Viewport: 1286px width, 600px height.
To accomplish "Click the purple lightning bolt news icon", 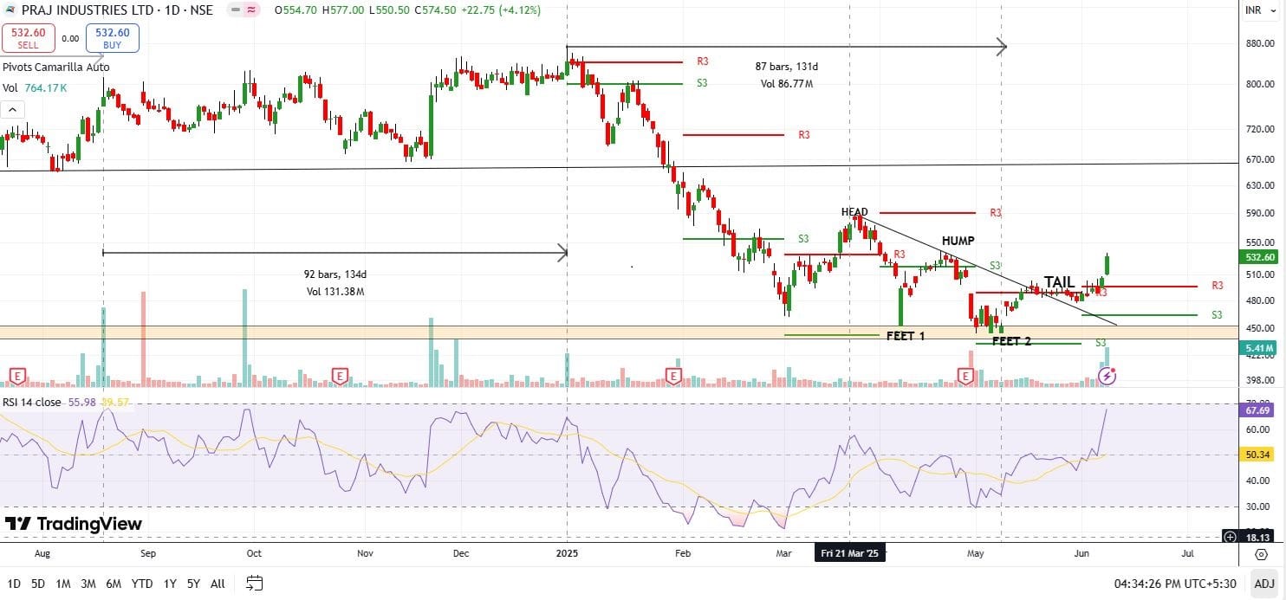I will (1107, 375).
